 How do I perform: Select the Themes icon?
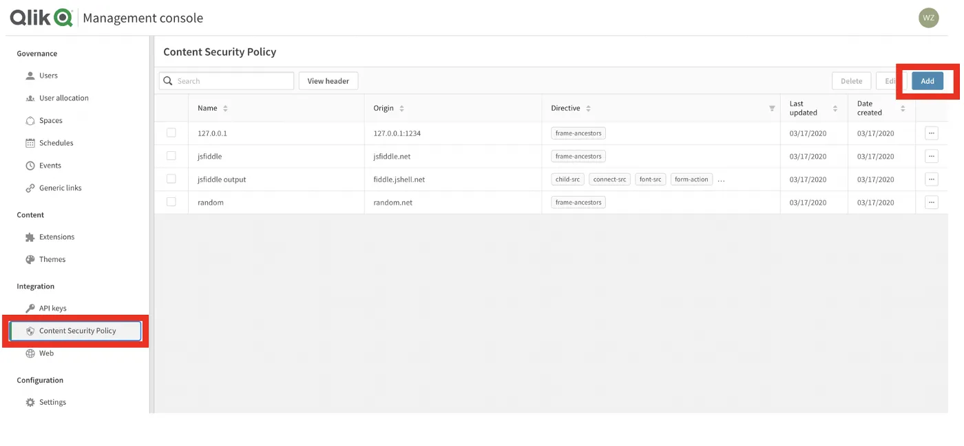tap(30, 259)
